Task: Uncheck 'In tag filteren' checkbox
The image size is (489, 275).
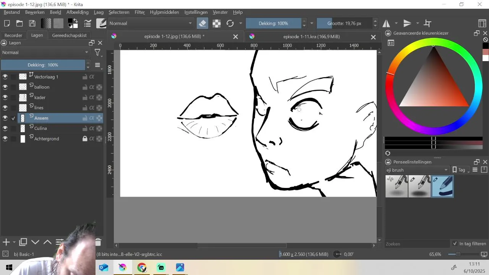Action: tap(455, 244)
